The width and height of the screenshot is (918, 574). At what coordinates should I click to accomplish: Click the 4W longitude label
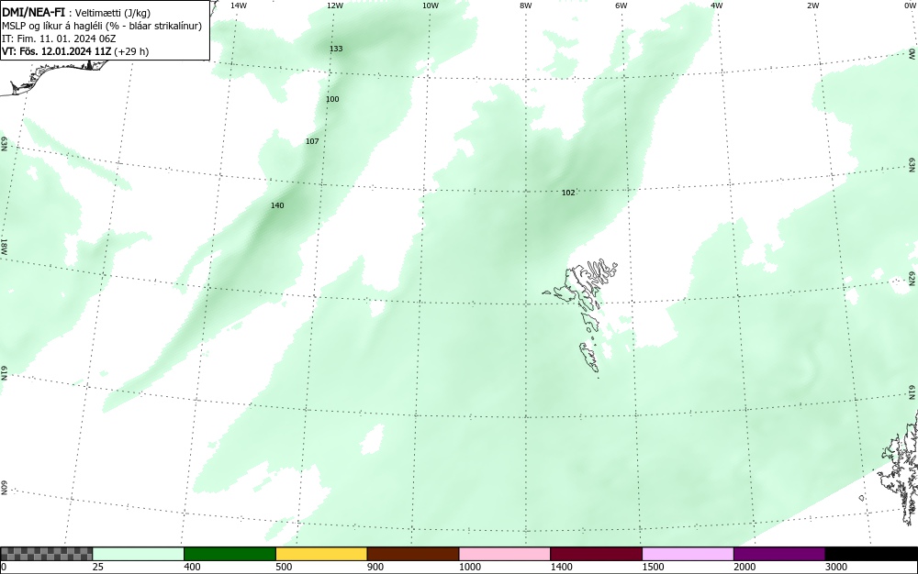point(717,6)
